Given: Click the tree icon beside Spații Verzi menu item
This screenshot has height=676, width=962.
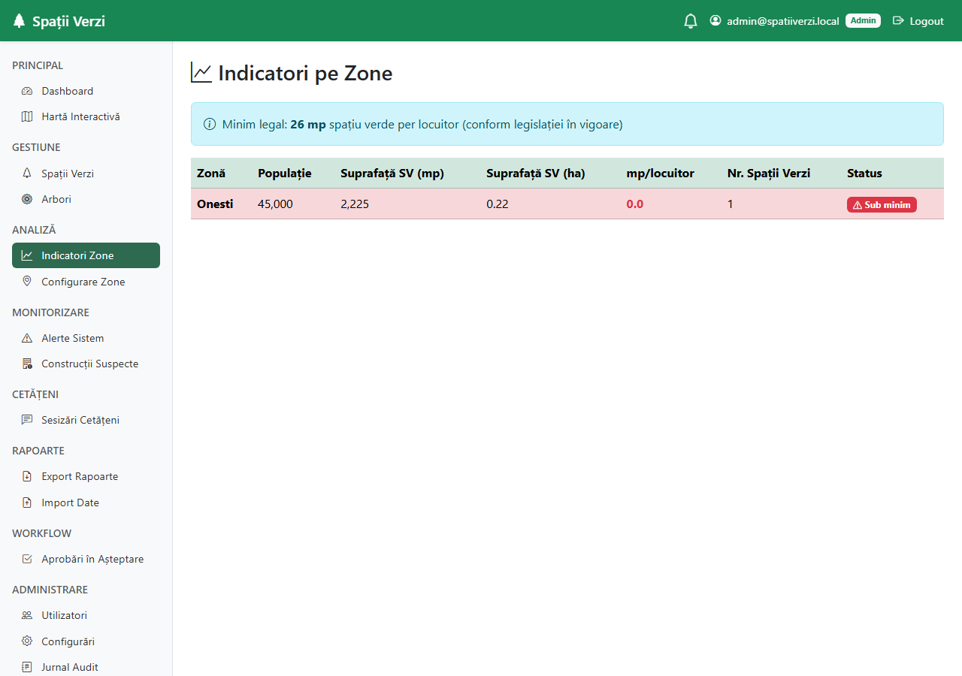Looking at the screenshot, I should (27, 174).
